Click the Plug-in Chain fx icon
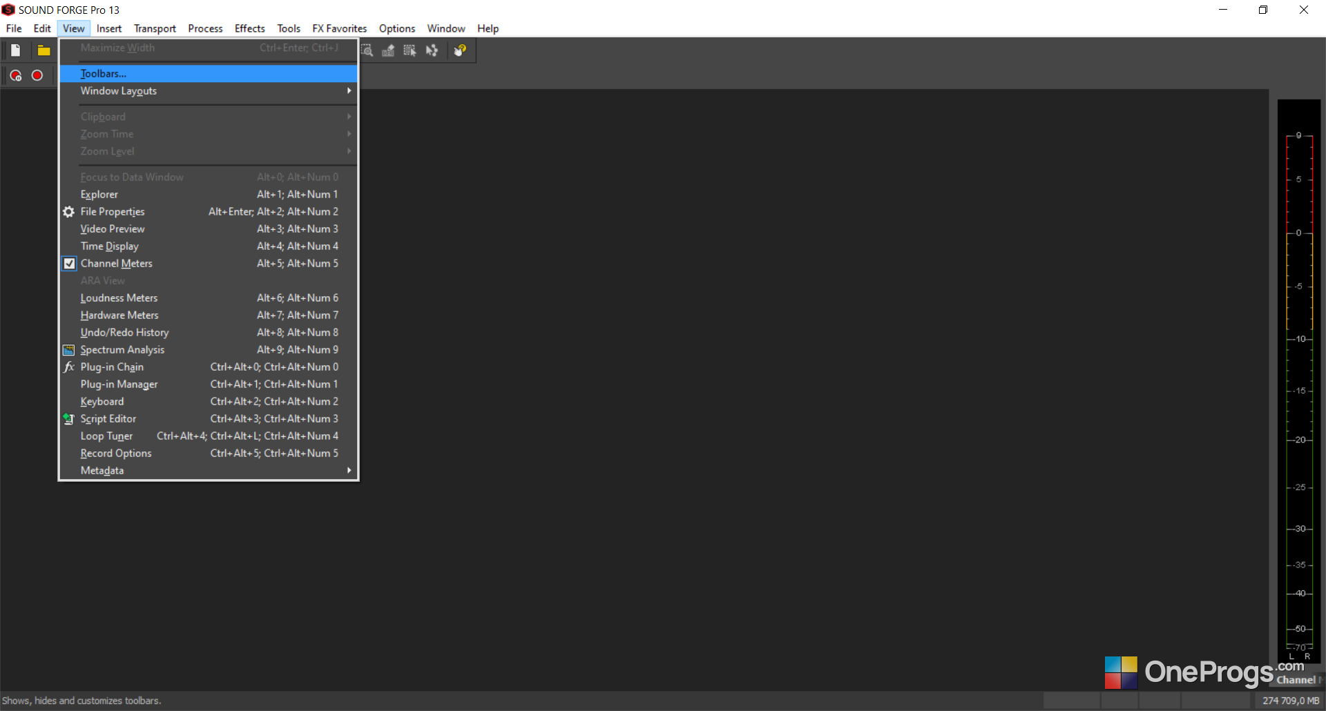Image resolution: width=1326 pixels, height=711 pixels. pos(69,367)
